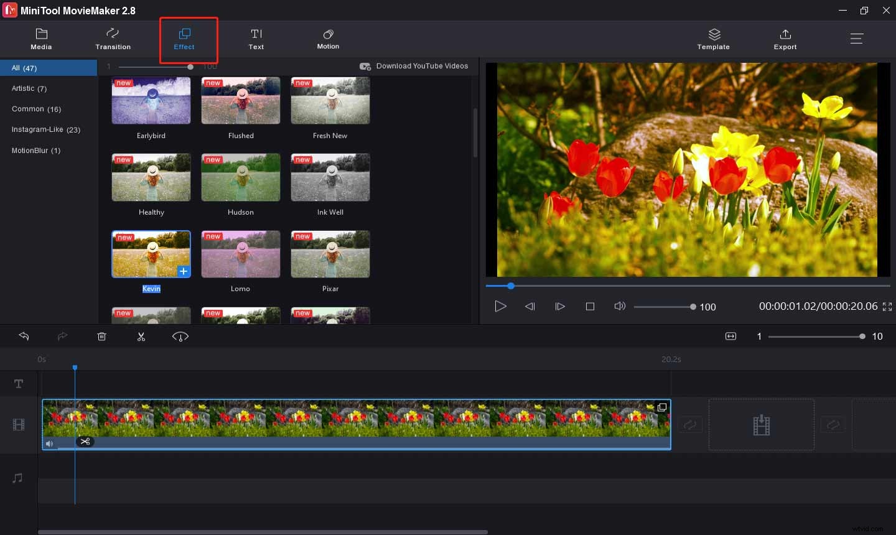Viewport: 896px width, 535px height.
Task: Delete the clip using the trash icon
Action: pyautogui.click(x=101, y=336)
